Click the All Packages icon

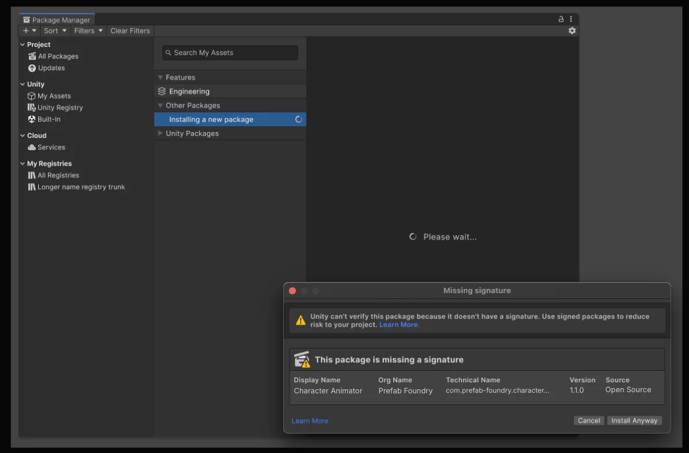coord(32,56)
